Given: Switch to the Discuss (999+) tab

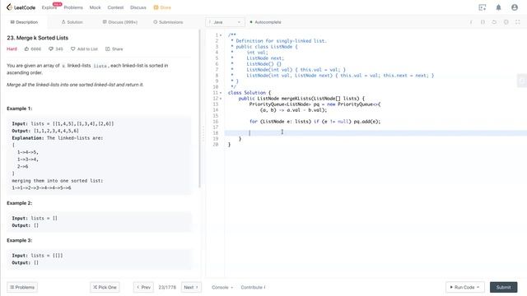Looking at the screenshot, I should [x=120, y=22].
